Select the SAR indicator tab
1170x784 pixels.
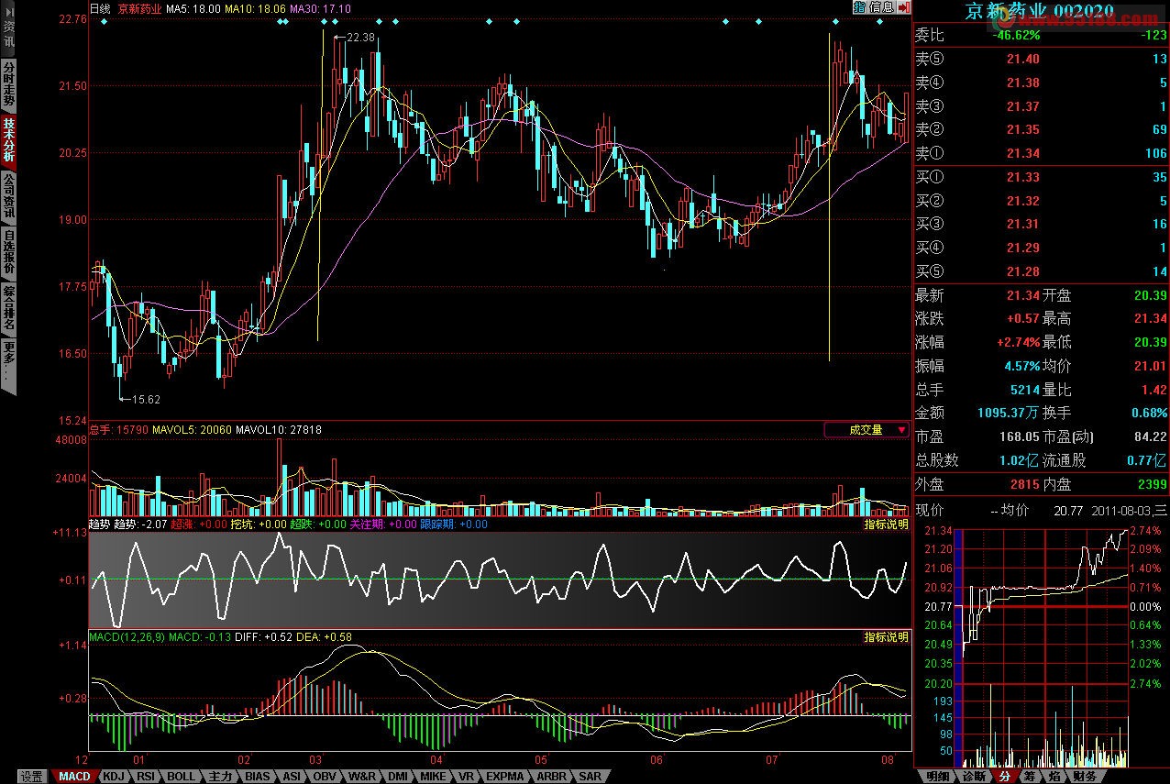[x=591, y=777]
